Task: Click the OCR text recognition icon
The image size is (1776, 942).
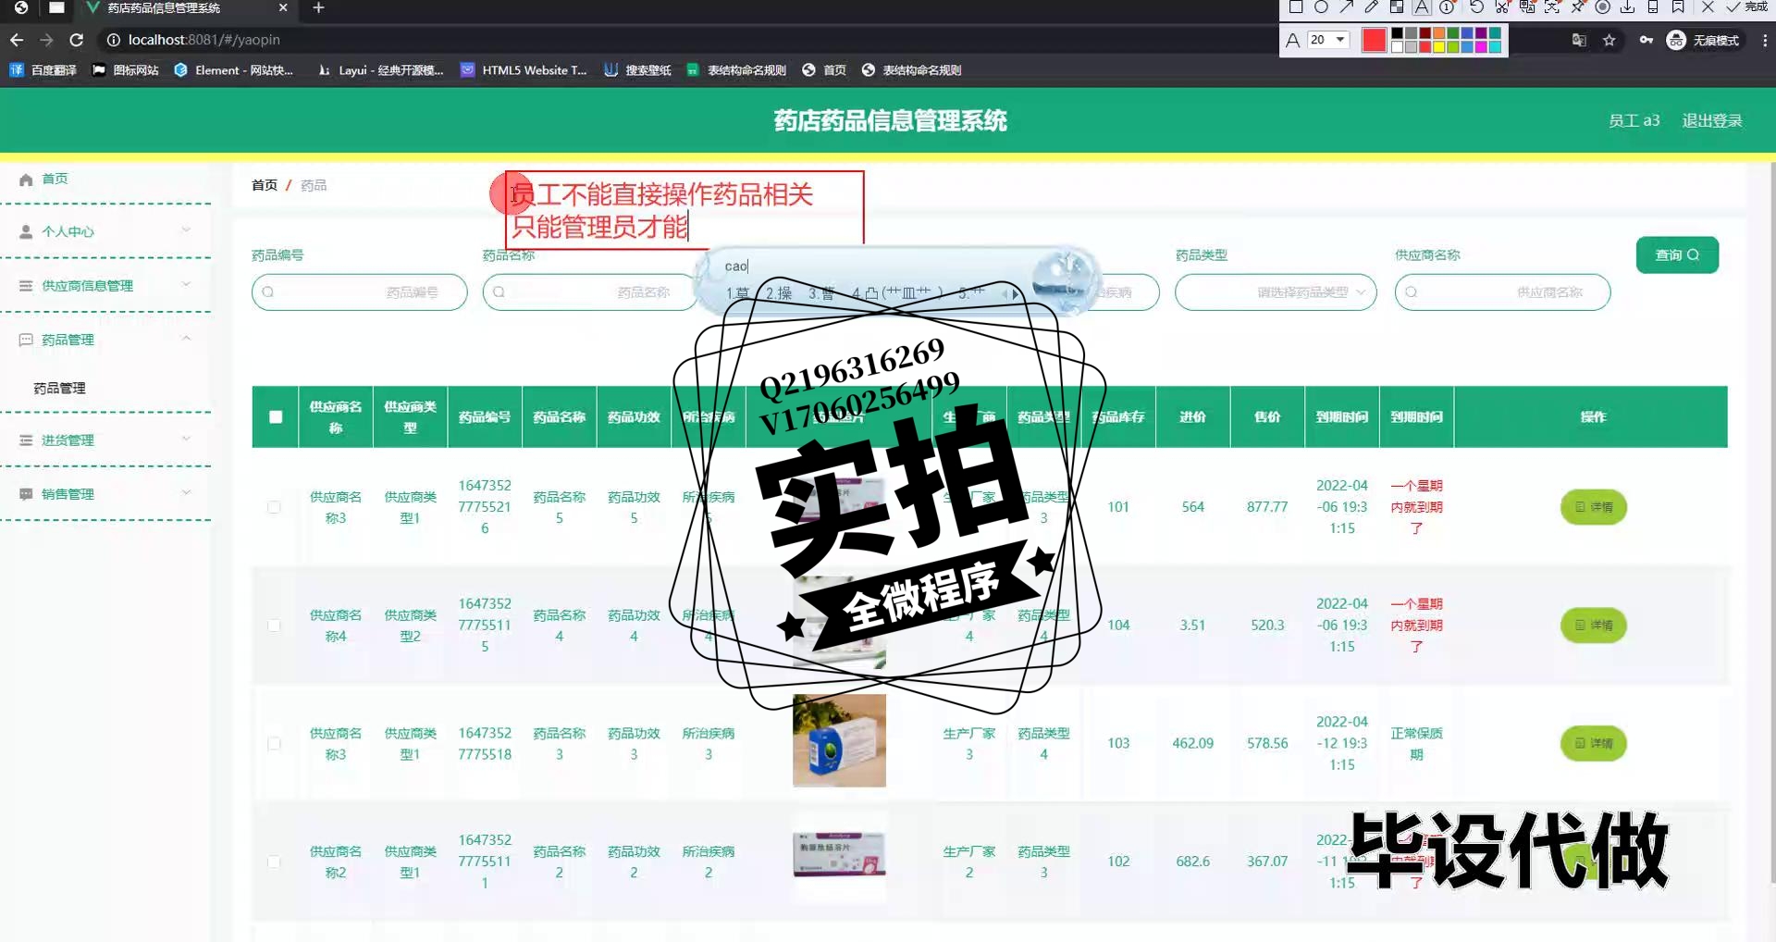Action: pos(1552,6)
